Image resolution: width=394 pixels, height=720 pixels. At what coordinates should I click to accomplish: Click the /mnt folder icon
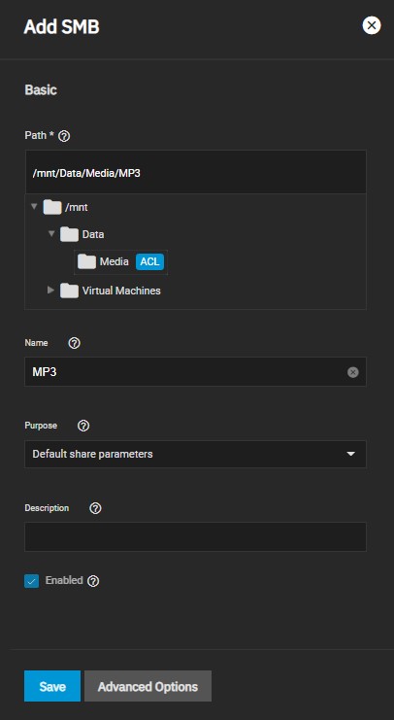pos(52,207)
